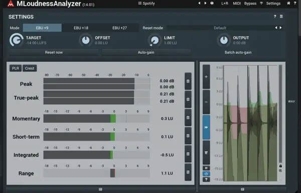The height and width of the screenshot is (193, 301).
Task: Click the -14.00 LUFS target value
Action: click(x=36, y=43)
